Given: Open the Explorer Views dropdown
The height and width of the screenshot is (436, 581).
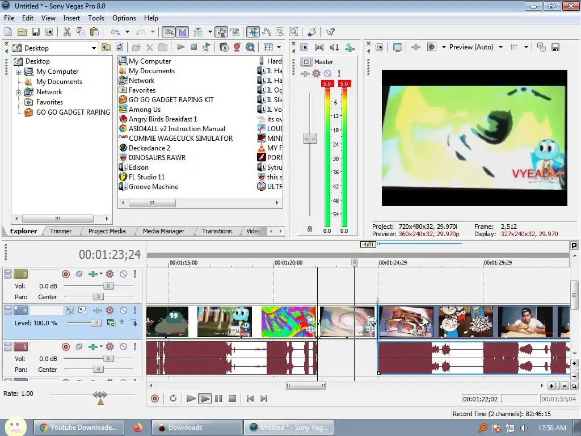Looking at the screenshot, I should tap(279, 47).
